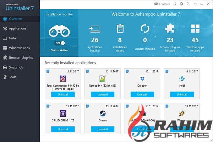This screenshot has height=142, width=213.
Task: Click the blue note marker on Kodi card
Action: click(x=167, y=71)
